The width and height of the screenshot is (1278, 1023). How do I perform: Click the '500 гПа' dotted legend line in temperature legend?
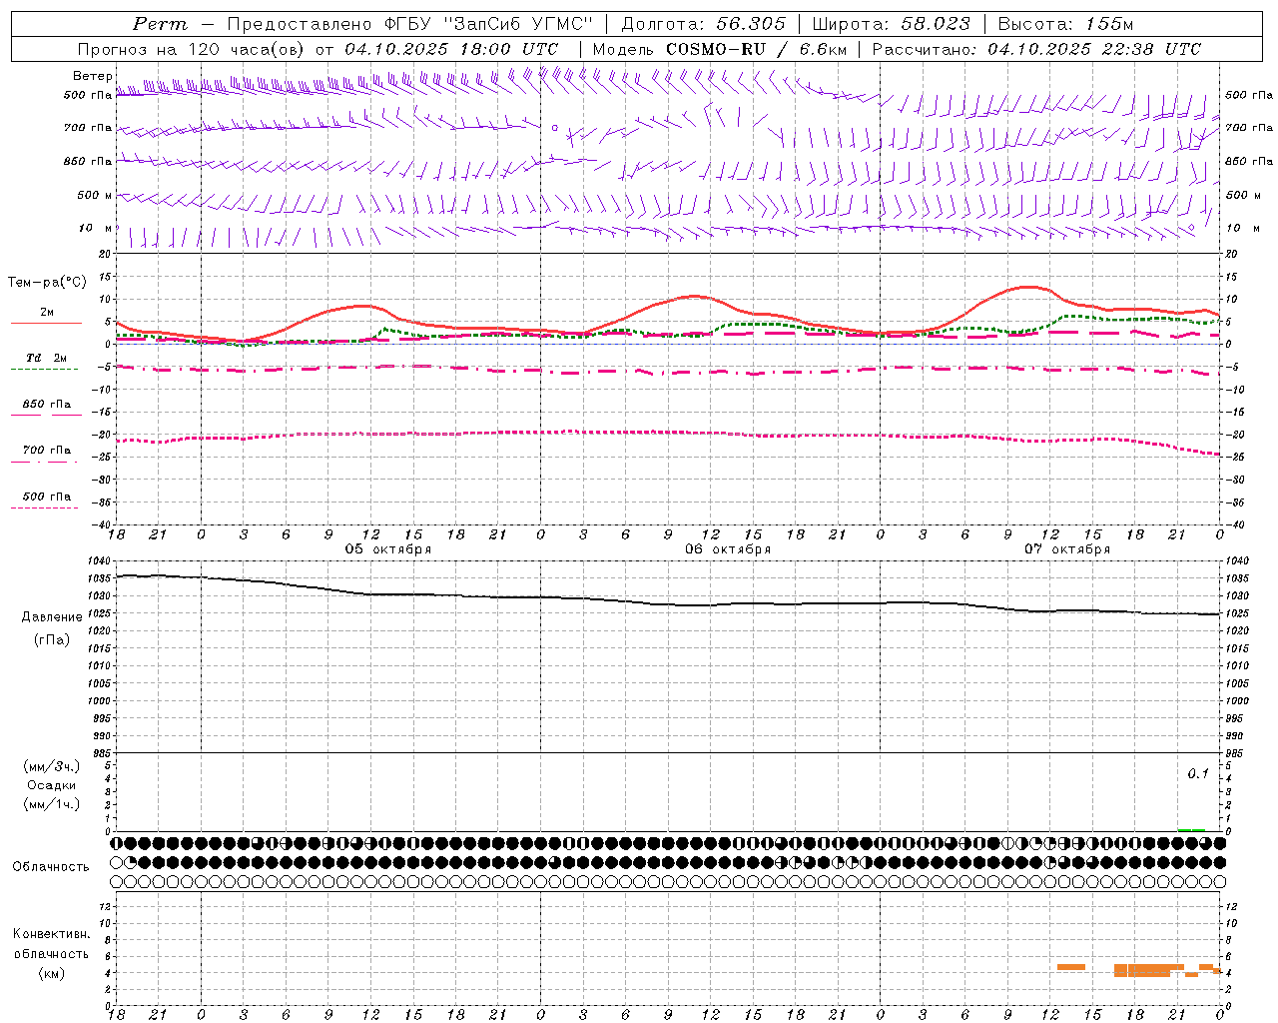[44, 508]
